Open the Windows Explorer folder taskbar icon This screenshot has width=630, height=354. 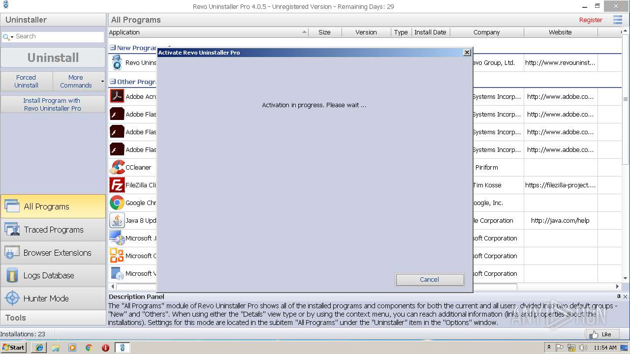[56, 348]
